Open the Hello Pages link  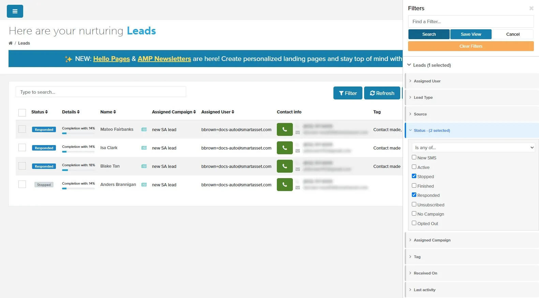pyautogui.click(x=111, y=59)
